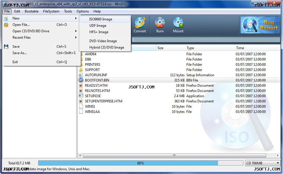Click the scroll left arrow
Viewport: 283px width, 174px height.
pos(80,155)
